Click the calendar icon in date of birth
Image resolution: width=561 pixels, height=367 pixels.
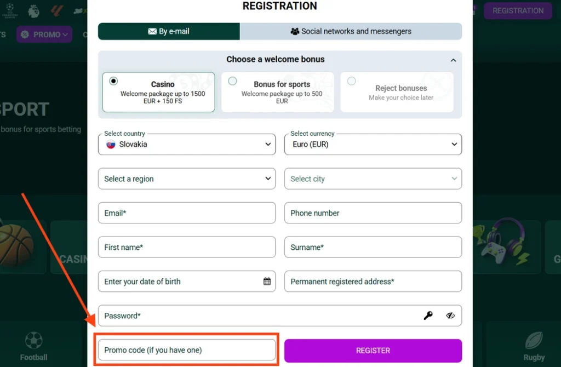pyautogui.click(x=267, y=282)
